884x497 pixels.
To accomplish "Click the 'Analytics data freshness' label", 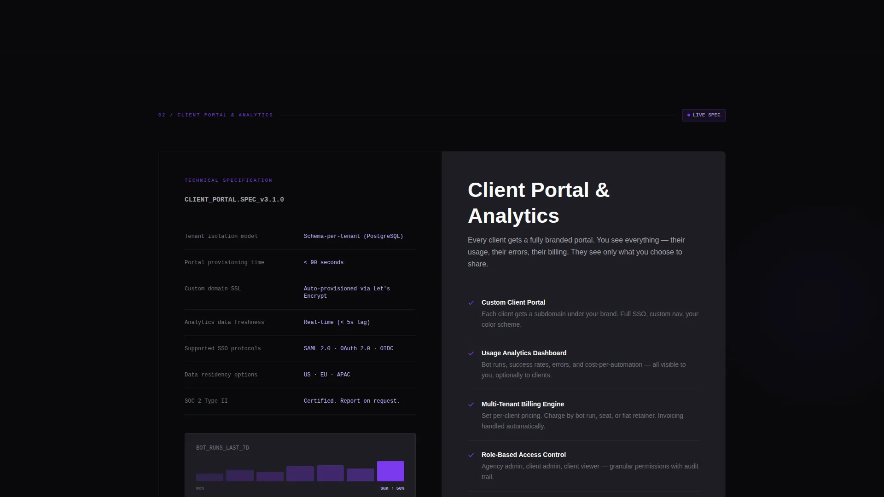I will click(224, 322).
